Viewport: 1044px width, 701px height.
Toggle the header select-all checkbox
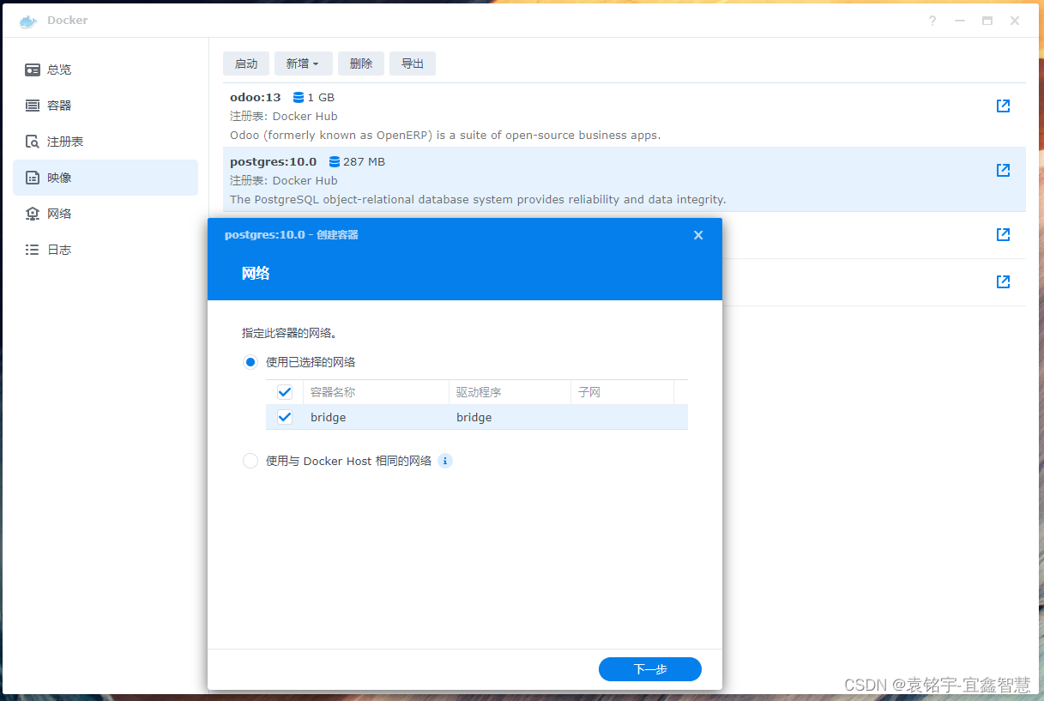pyautogui.click(x=285, y=392)
